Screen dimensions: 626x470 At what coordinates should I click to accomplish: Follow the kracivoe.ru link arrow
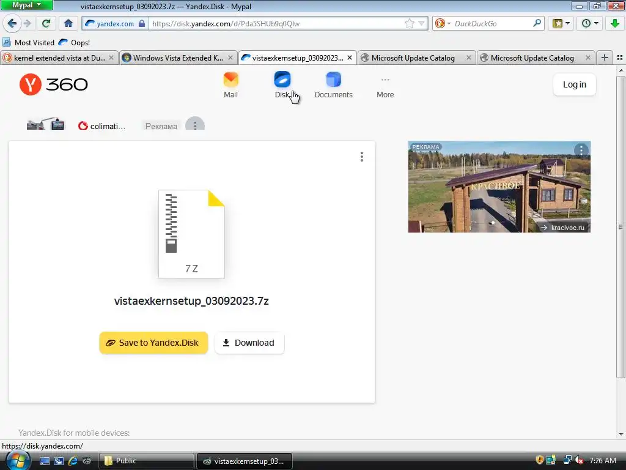pyautogui.click(x=563, y=228)
